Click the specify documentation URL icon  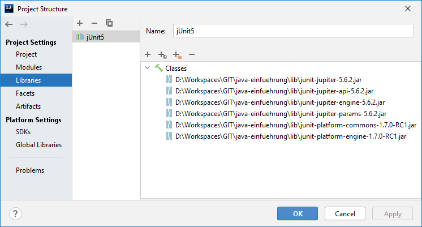[x=162, y=55]
